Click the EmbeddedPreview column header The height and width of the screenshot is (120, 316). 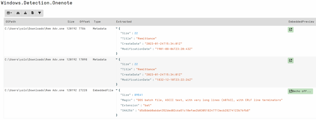[x=301, y=22]
